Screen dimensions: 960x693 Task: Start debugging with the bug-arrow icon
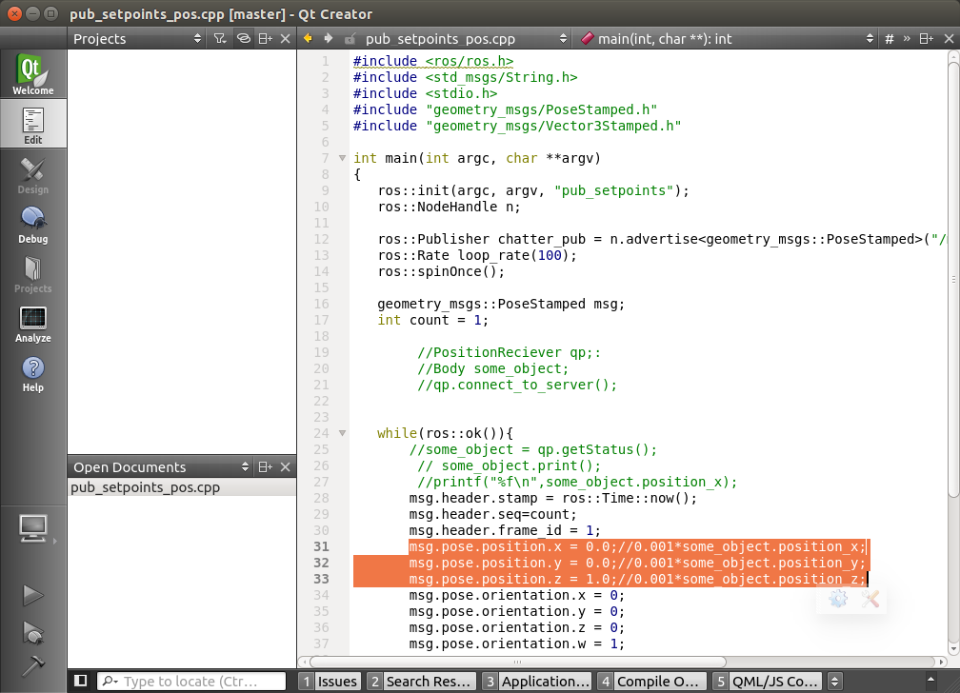click(x=33, y=631)
